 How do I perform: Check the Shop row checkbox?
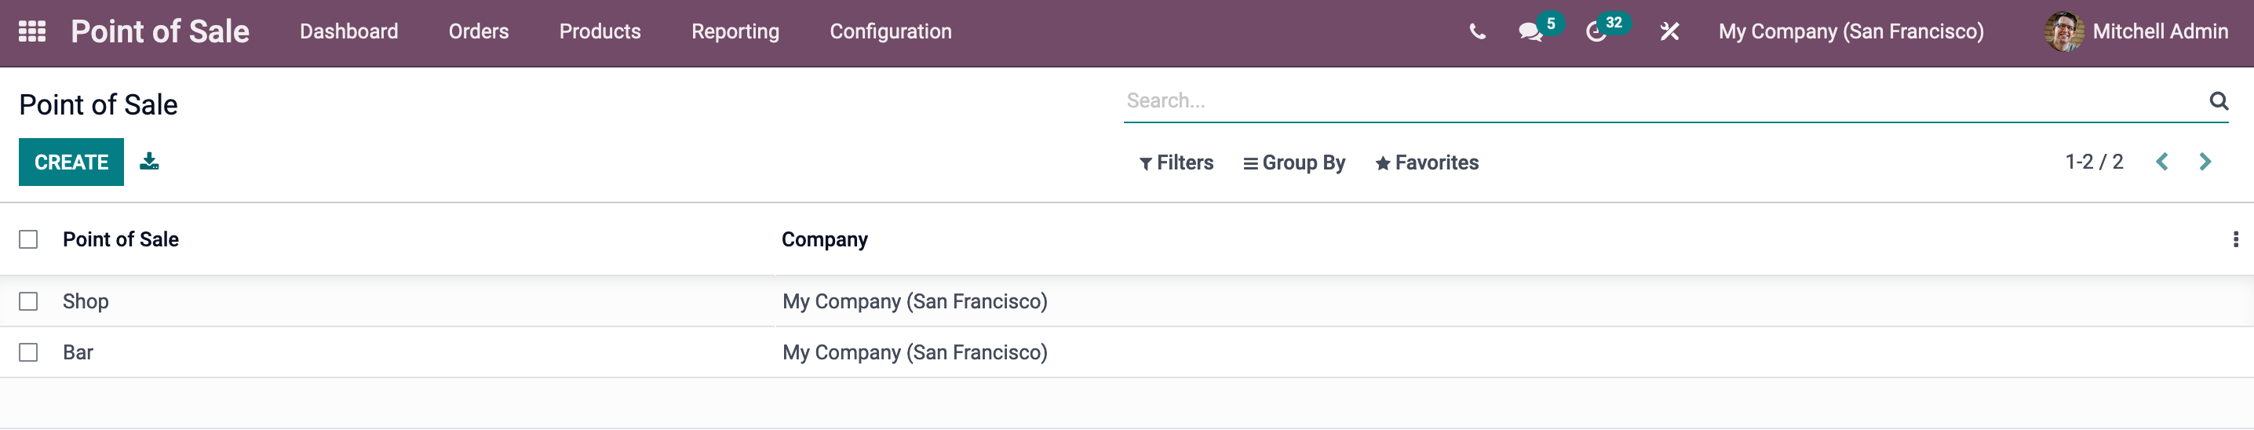(x=29, y=301)
